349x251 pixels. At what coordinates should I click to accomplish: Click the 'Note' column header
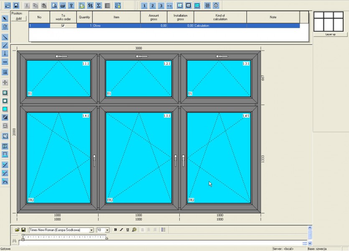(x=273, y=17)
